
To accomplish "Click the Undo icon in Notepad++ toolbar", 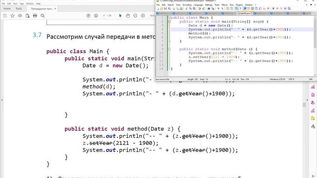I will tap(200, 8).
